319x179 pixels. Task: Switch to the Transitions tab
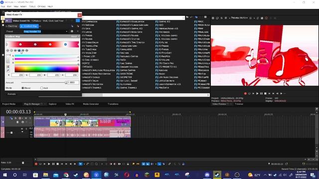(113, 104)
